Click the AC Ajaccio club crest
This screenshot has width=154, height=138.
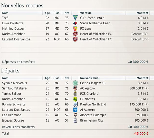(75, 88)
